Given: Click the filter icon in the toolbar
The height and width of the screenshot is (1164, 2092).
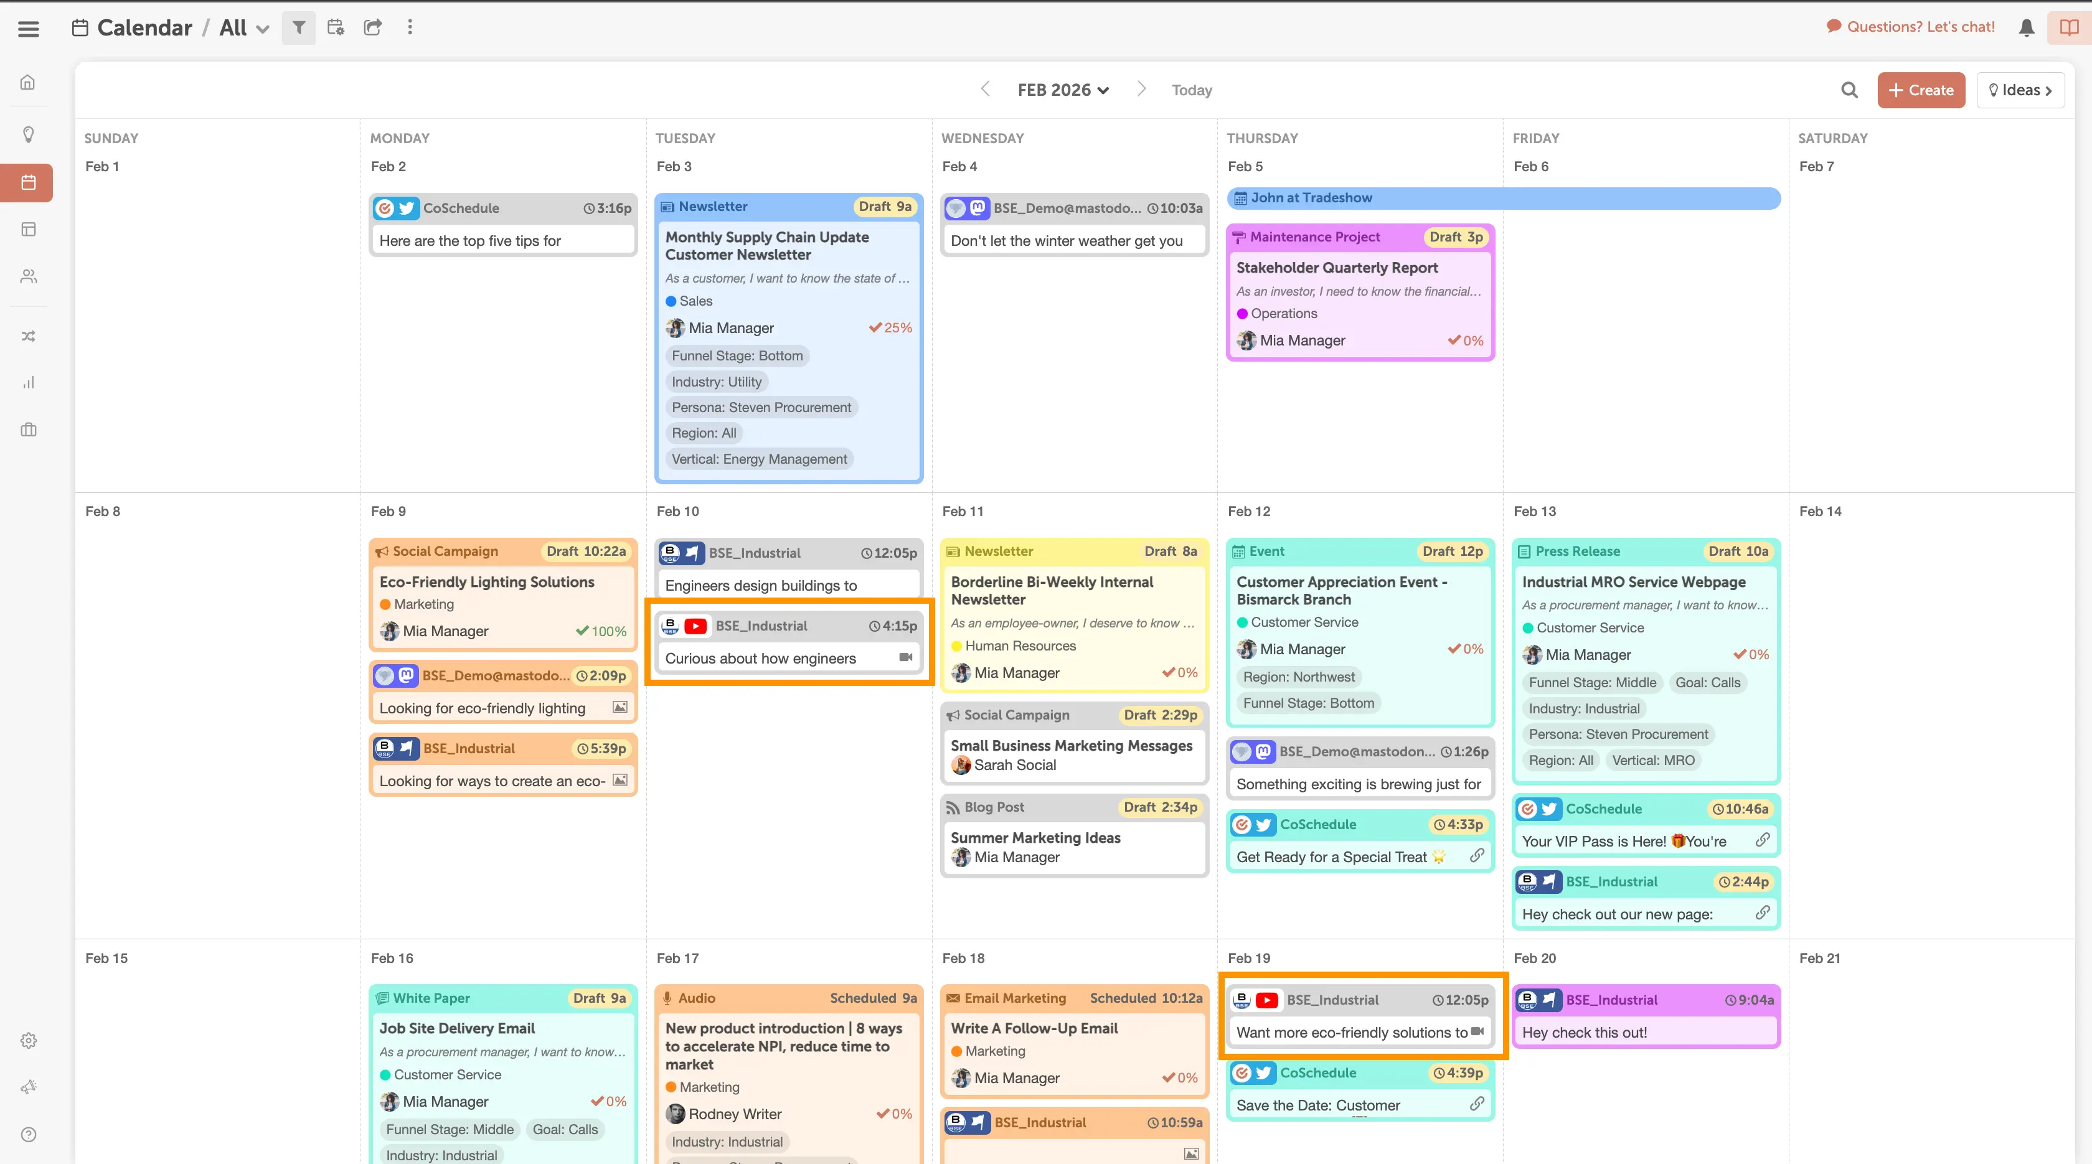Looking at the screenshot, I should (298, 27).
